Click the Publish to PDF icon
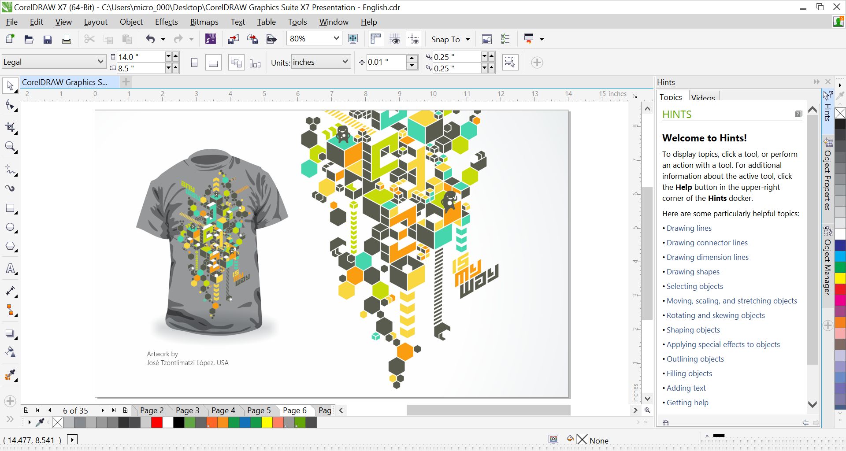Image resolution: width=846 pixels, height=451 pixels. coord(271,39)
